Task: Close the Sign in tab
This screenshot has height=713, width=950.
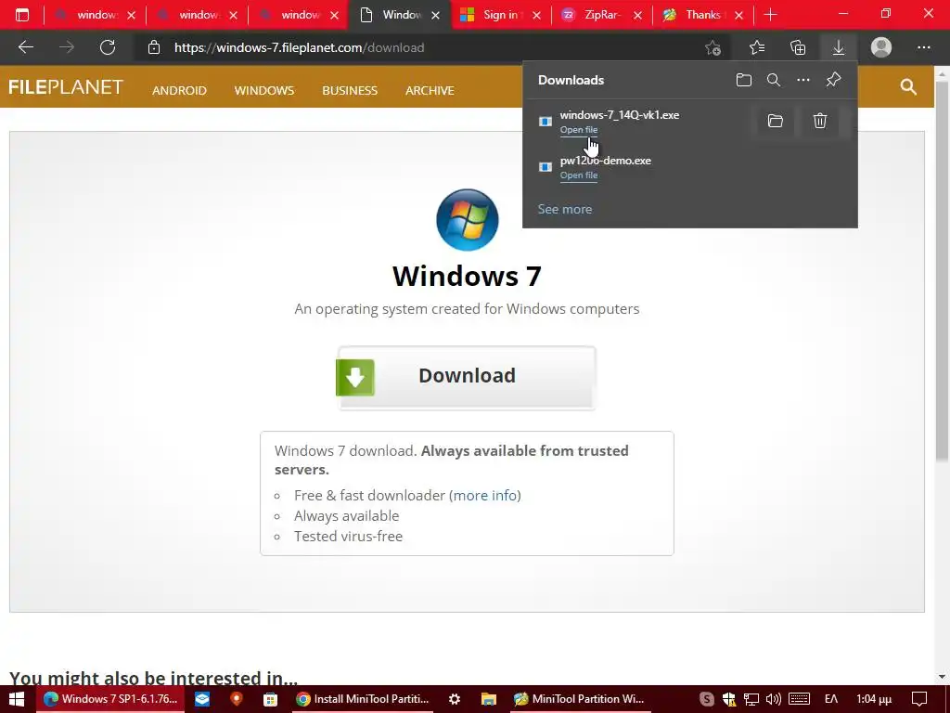Action: [536, 15]
